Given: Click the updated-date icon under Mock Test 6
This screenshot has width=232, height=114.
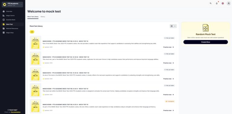Looking at the screenshot, I should 43,110.
